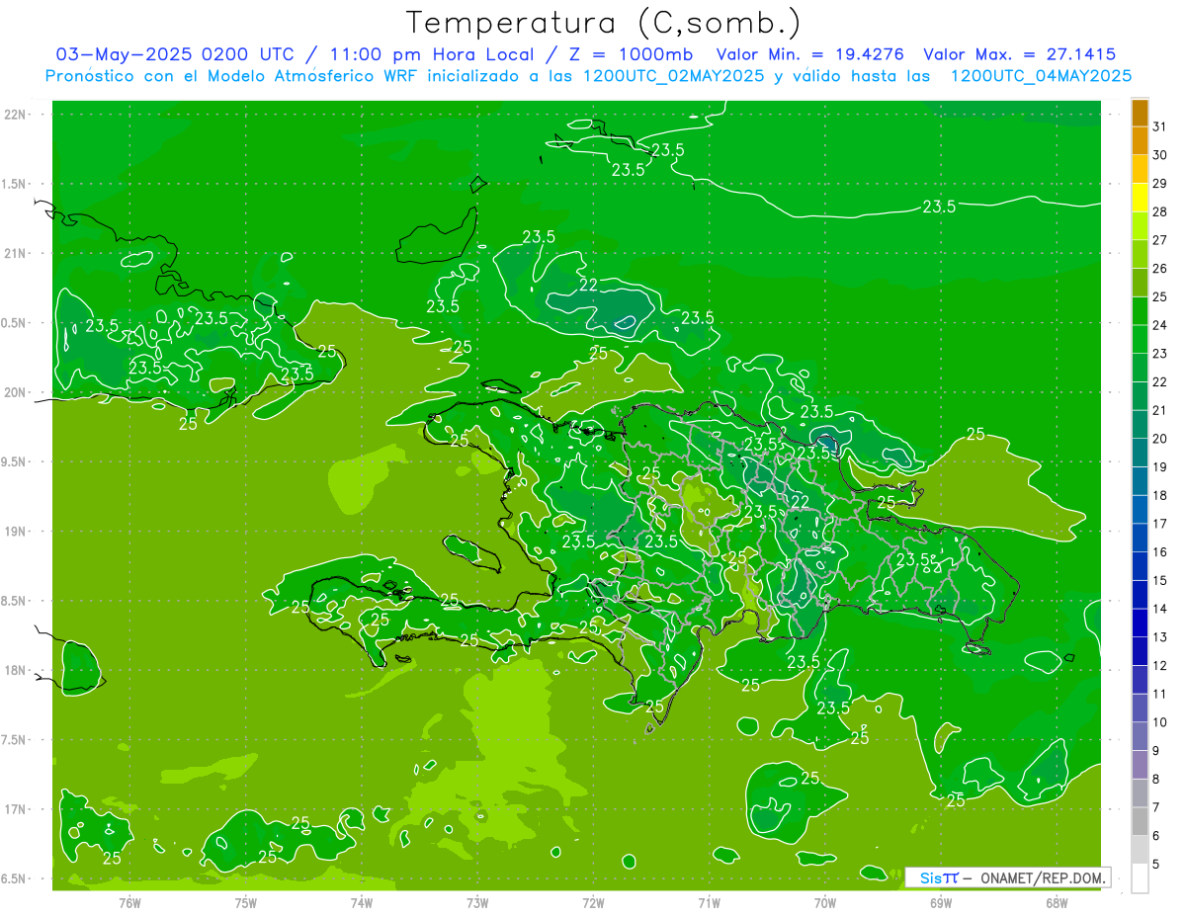This screenshot has height=916, width=1186.
Task: Pick the green swatch between 23 and 24
Action: coord(1140,339)
